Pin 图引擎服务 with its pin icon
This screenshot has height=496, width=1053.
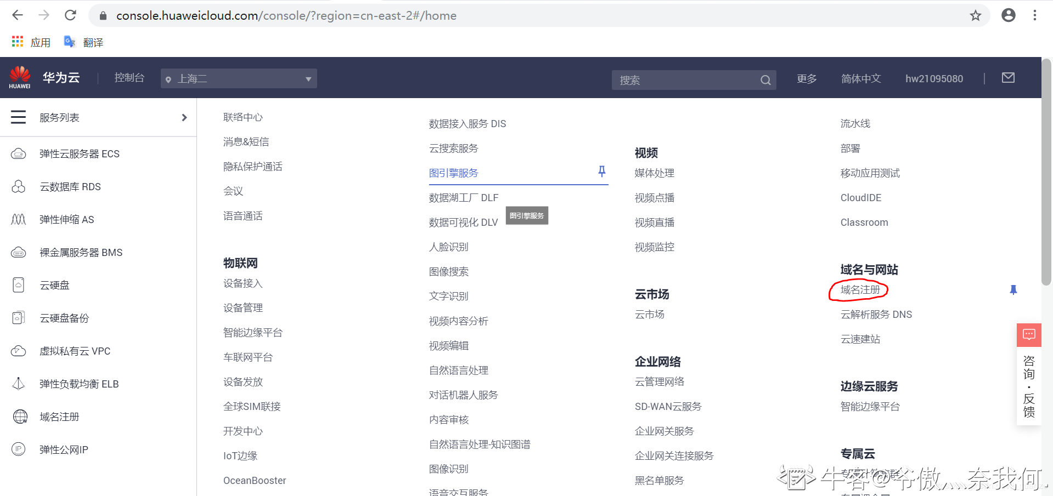[x=602, y=172]
